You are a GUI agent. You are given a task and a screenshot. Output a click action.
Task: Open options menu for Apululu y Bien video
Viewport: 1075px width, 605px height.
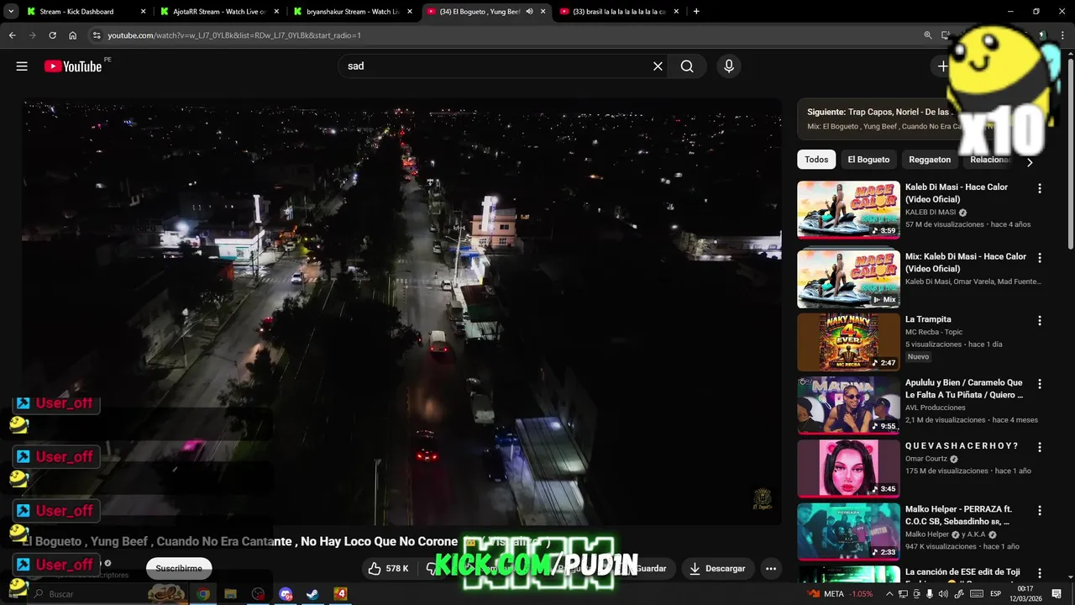[1040, 384]
